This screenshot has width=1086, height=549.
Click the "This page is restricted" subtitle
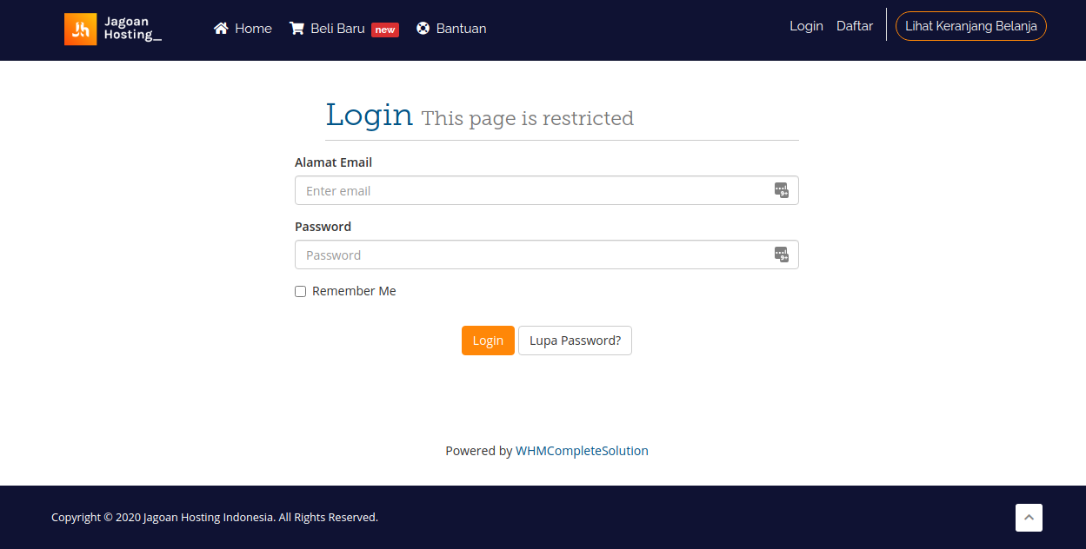coord(528,118)
